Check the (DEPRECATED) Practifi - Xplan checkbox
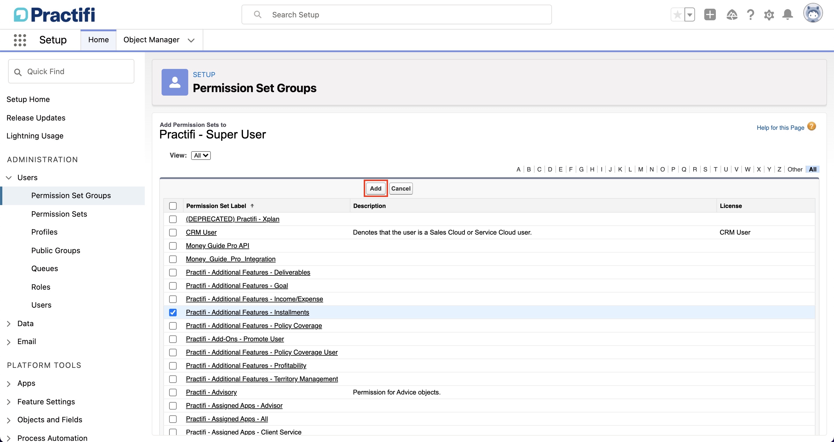This screenshot has height=442, width=834. click(173, 219)
